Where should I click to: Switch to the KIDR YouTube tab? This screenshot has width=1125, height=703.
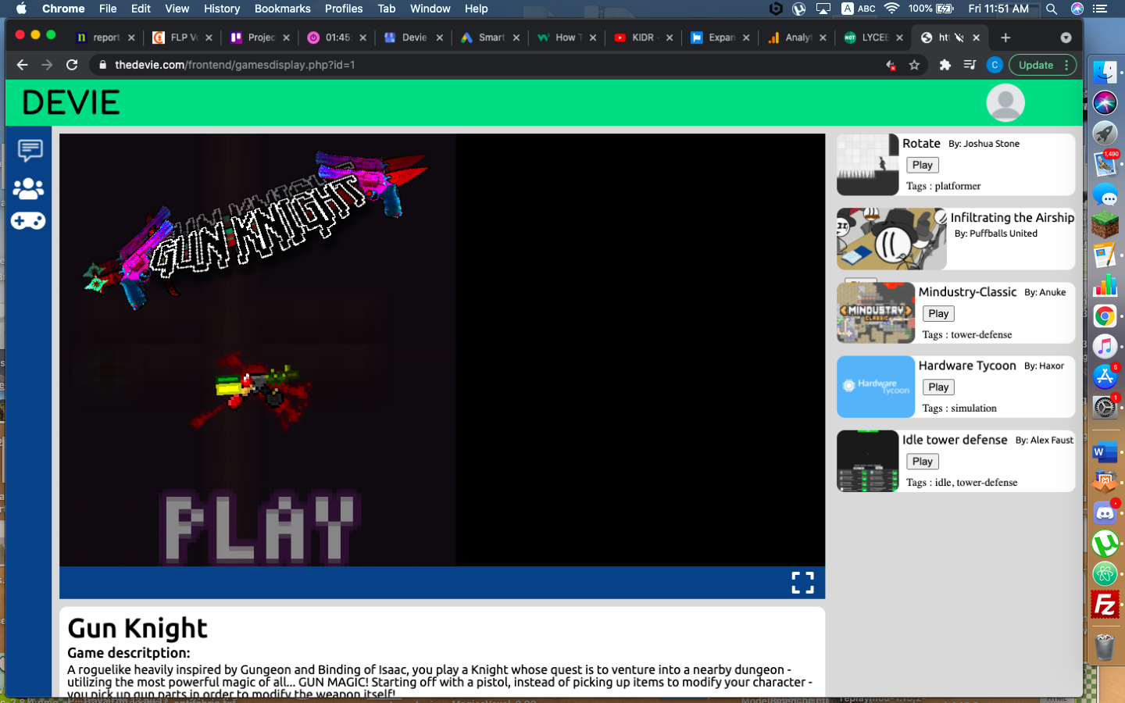point(643,37)
